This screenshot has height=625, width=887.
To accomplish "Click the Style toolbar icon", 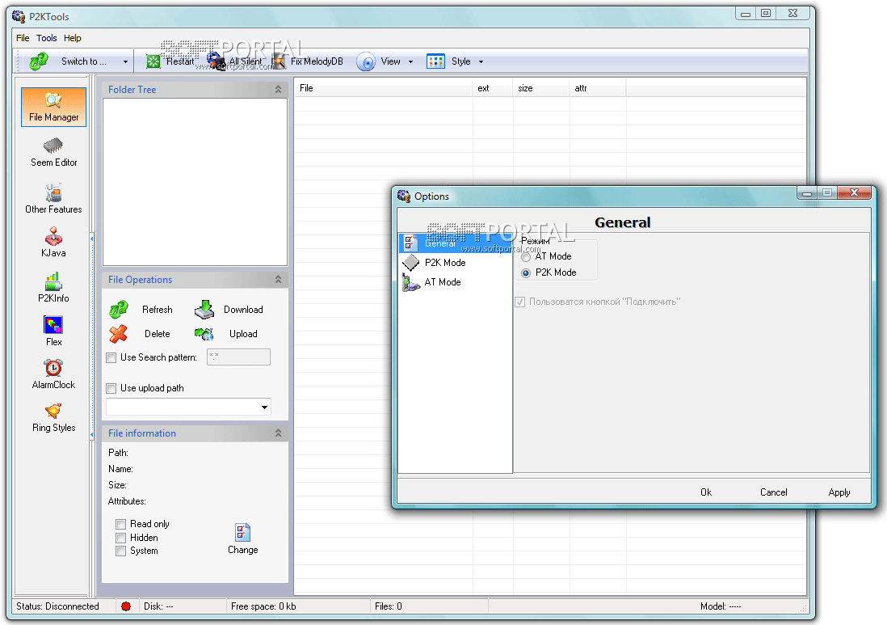I will click(435, 61).
